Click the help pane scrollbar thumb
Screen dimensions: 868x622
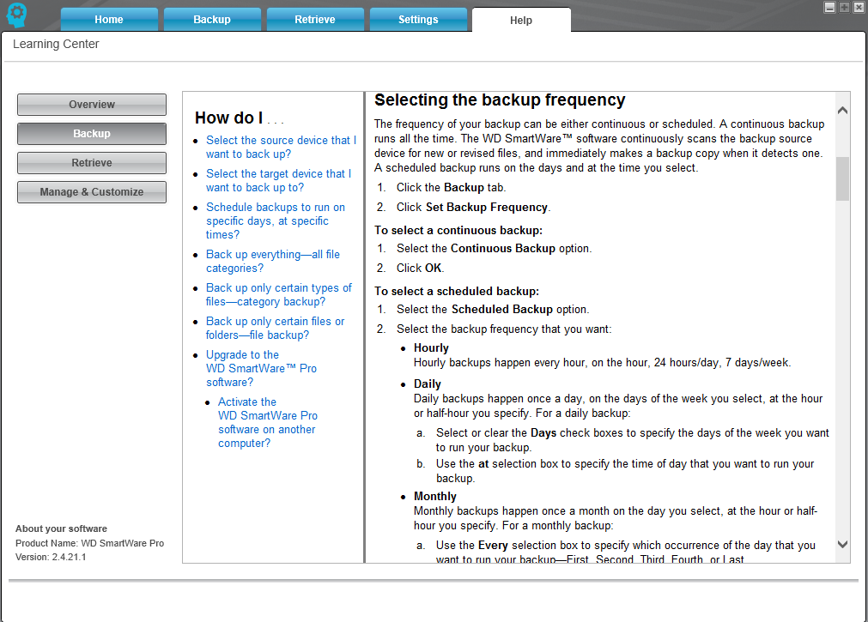coord(842,178)
